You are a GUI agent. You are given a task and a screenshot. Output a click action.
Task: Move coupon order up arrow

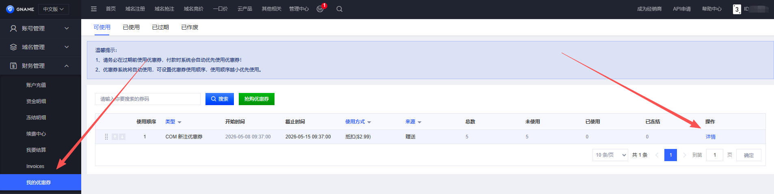[x=115, y=137]
